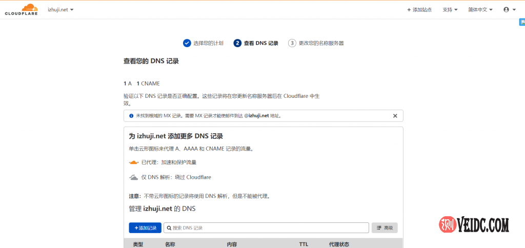Click the grey DNS-only cloud icon
The width and height of the screenshot is (525, 248).
[x=134, y=177]
